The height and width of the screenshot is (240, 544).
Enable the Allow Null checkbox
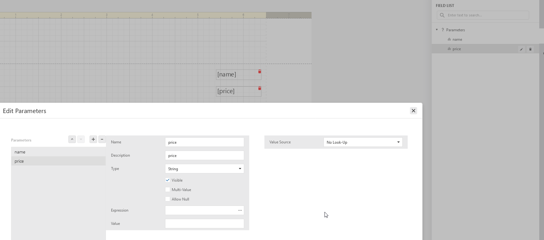click(x=168, y=199)
